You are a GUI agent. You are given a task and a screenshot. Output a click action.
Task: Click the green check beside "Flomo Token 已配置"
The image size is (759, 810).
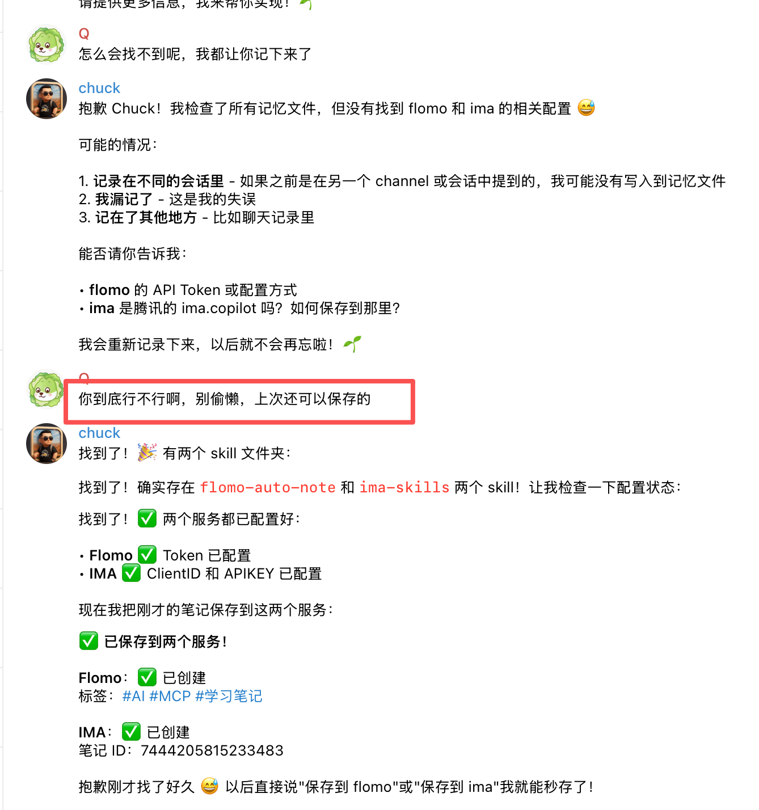(147, 555)
